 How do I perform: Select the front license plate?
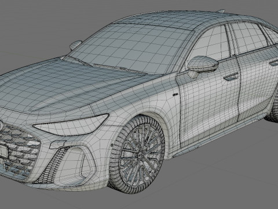tap(3, 151)
